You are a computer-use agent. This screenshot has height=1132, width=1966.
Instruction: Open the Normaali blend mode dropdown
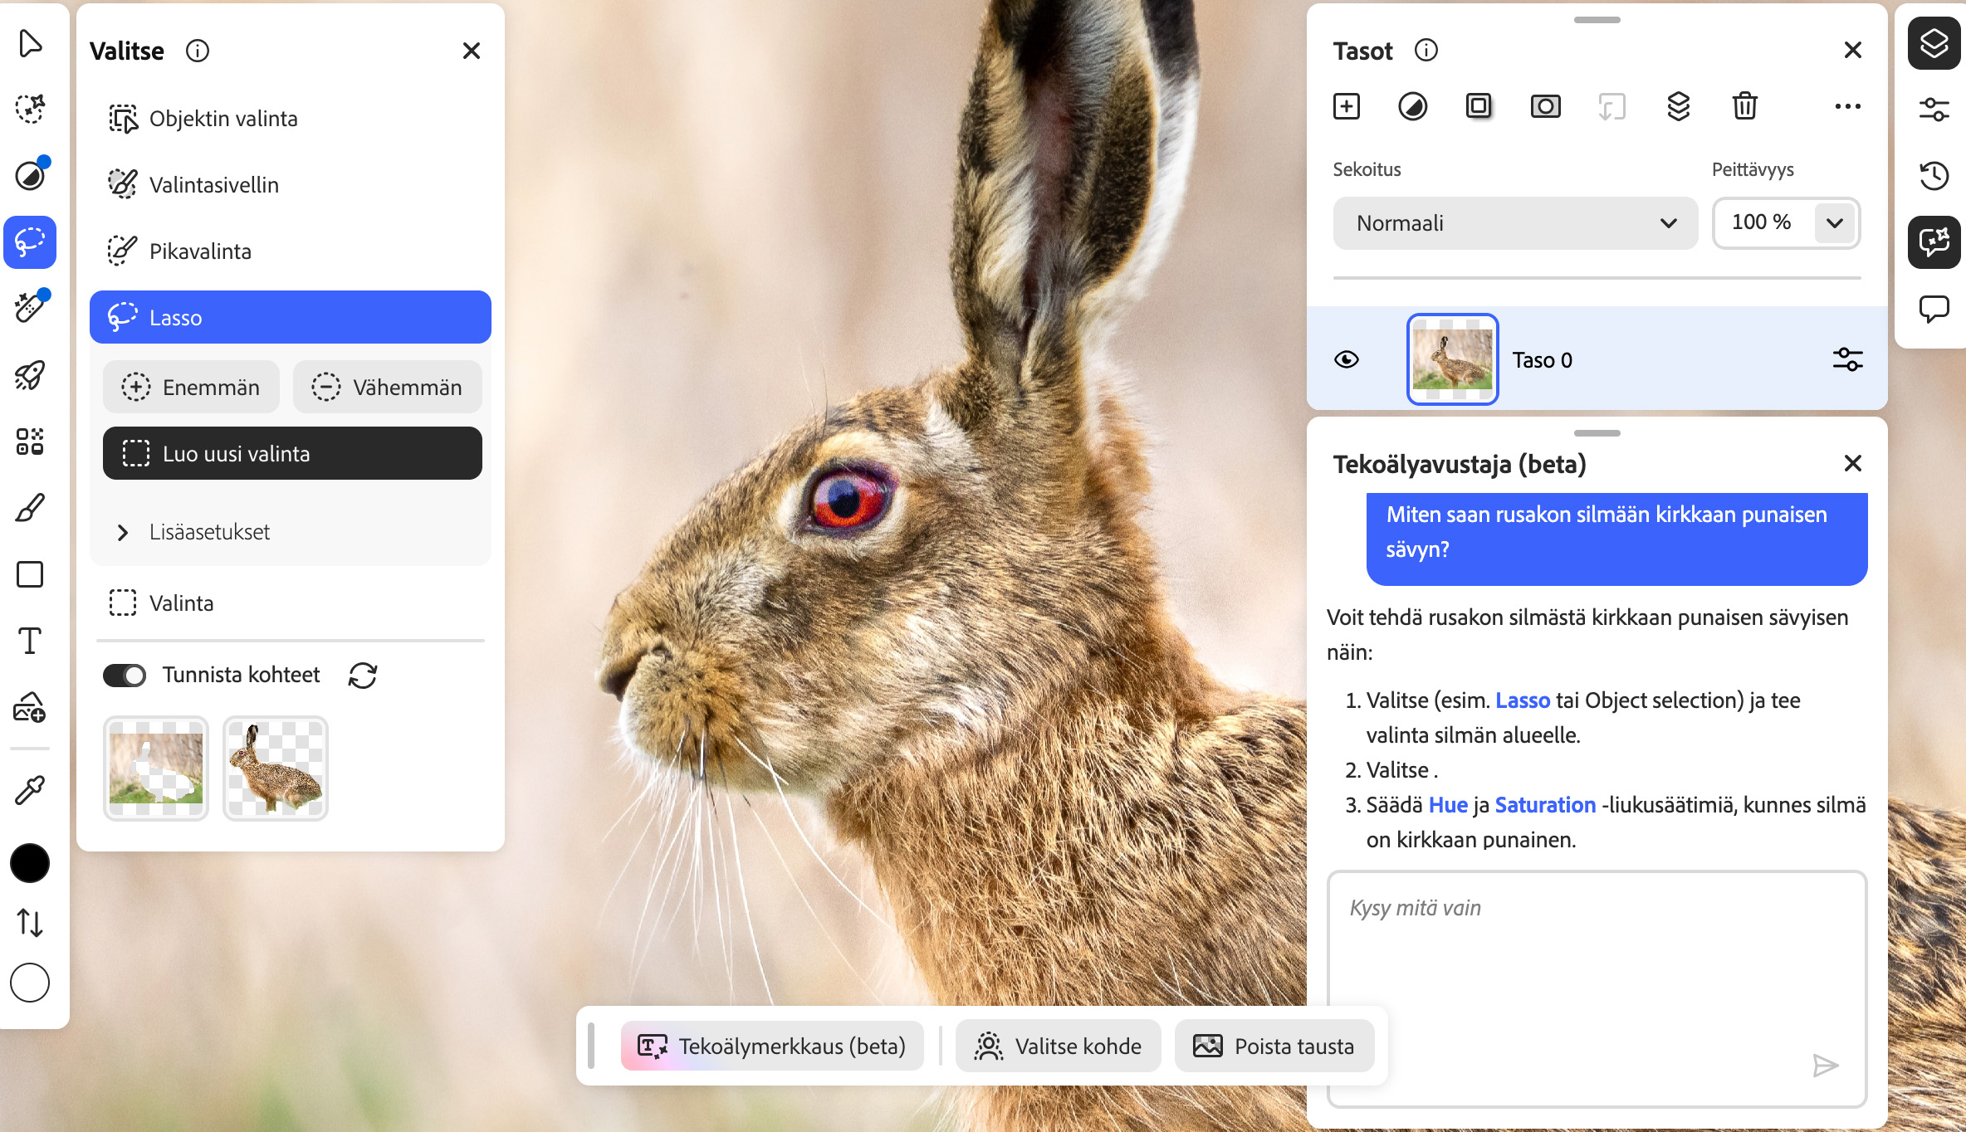pyautogui.click(x=1515, y=223)
